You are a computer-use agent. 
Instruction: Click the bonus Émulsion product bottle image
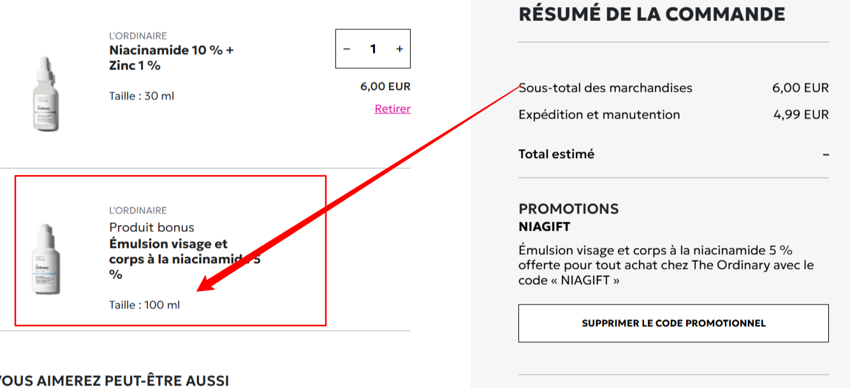[46, 259]
